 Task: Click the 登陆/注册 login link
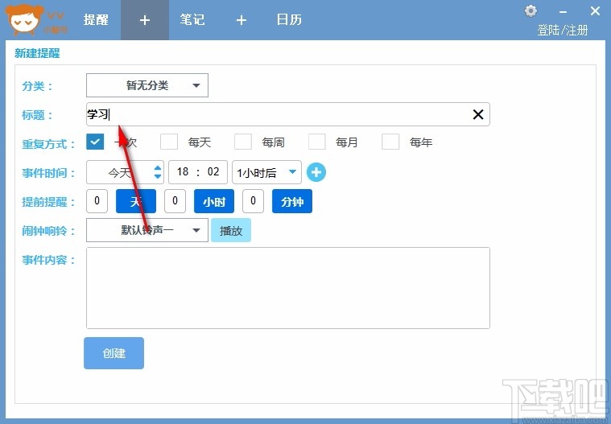[563, 30]
